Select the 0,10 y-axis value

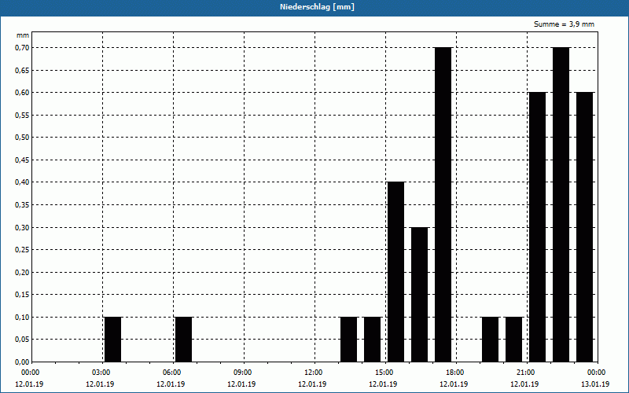[x=22, y=318]
